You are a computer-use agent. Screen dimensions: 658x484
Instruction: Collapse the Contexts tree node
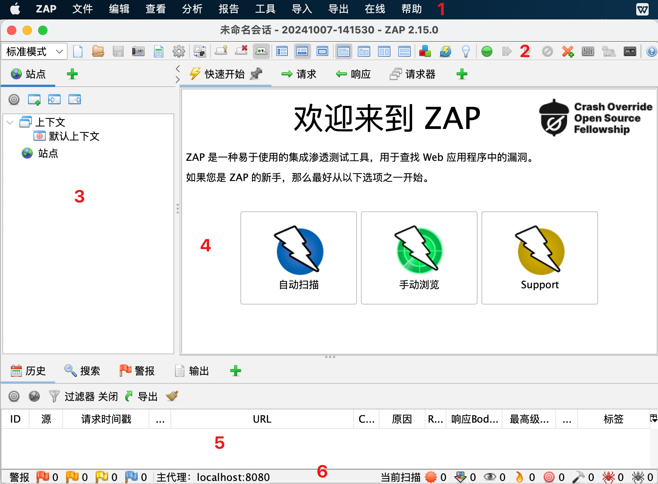pos(10,122)
